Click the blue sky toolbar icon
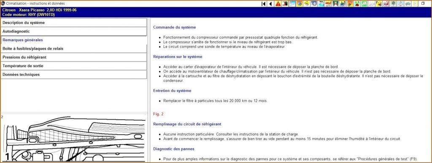Viewport: 432px width, 163px height. (x=292, y=4)
